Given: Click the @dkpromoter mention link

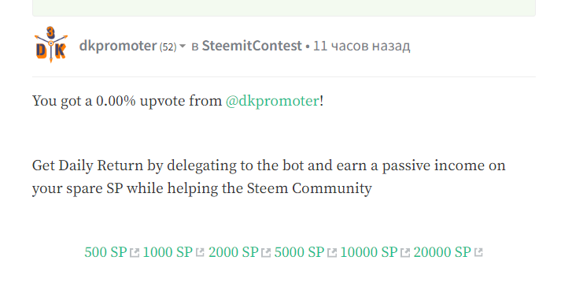Looking at the screenshot, I should (272, 101).
